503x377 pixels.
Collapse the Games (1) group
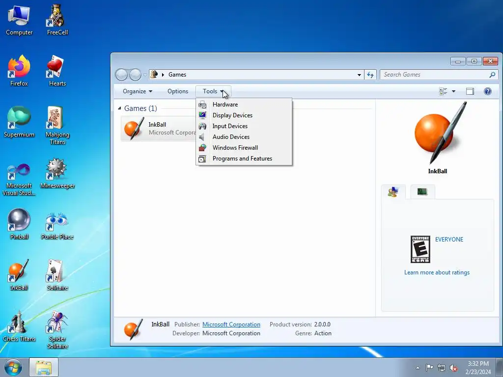pyautogui.click(x=119, y=108)
